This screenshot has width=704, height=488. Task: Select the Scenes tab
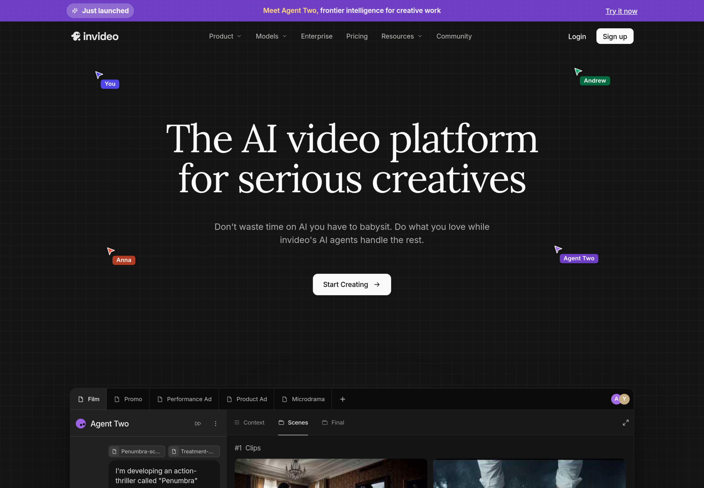[293, 423]
